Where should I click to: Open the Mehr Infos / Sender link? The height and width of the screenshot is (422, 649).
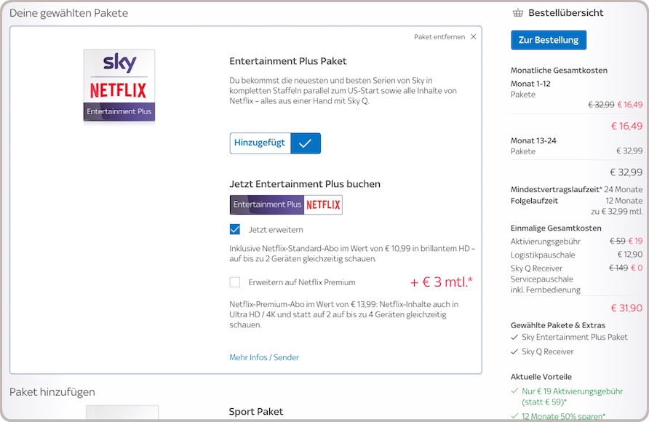[x=264, y=357]
